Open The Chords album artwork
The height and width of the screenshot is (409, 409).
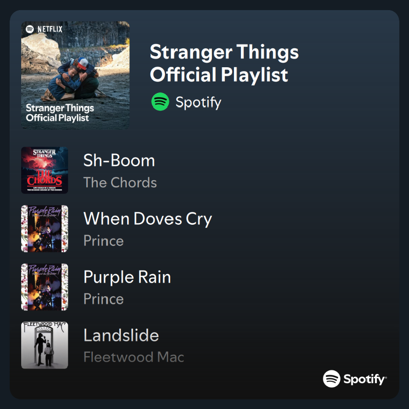(x=45, y=170)
